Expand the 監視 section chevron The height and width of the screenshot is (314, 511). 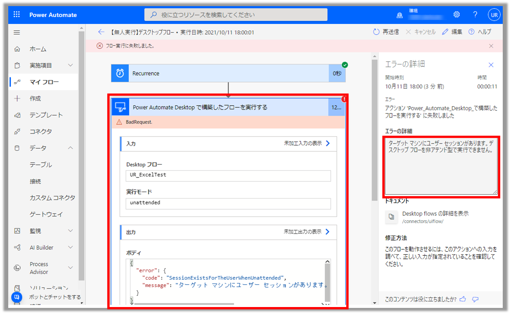coord(70,231)
